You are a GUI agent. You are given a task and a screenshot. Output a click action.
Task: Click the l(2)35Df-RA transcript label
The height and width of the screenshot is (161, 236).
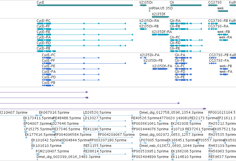162,32
